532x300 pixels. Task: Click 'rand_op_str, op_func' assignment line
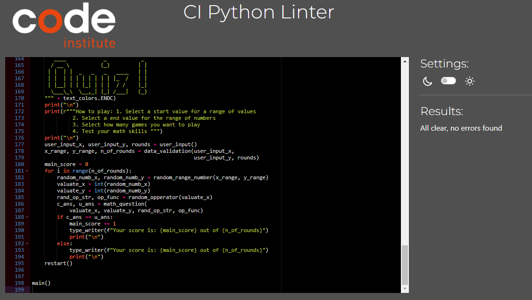point(135,198)
